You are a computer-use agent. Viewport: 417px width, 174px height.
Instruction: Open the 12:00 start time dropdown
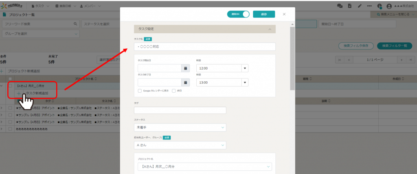[222, 68]
